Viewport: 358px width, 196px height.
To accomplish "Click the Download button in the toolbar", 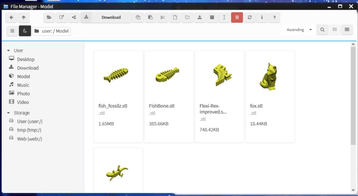I will tap(106, 17).
